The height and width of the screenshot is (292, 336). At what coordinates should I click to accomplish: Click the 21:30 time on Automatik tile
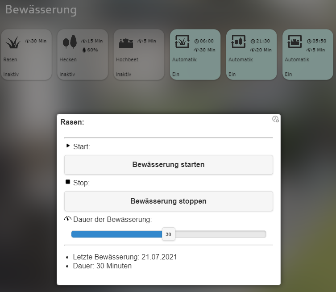[263, 41]
